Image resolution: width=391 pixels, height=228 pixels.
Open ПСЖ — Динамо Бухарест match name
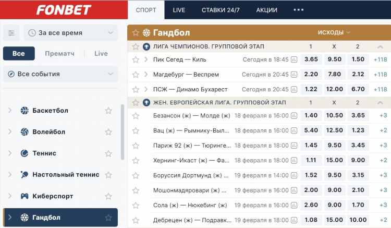click(190, 90)
